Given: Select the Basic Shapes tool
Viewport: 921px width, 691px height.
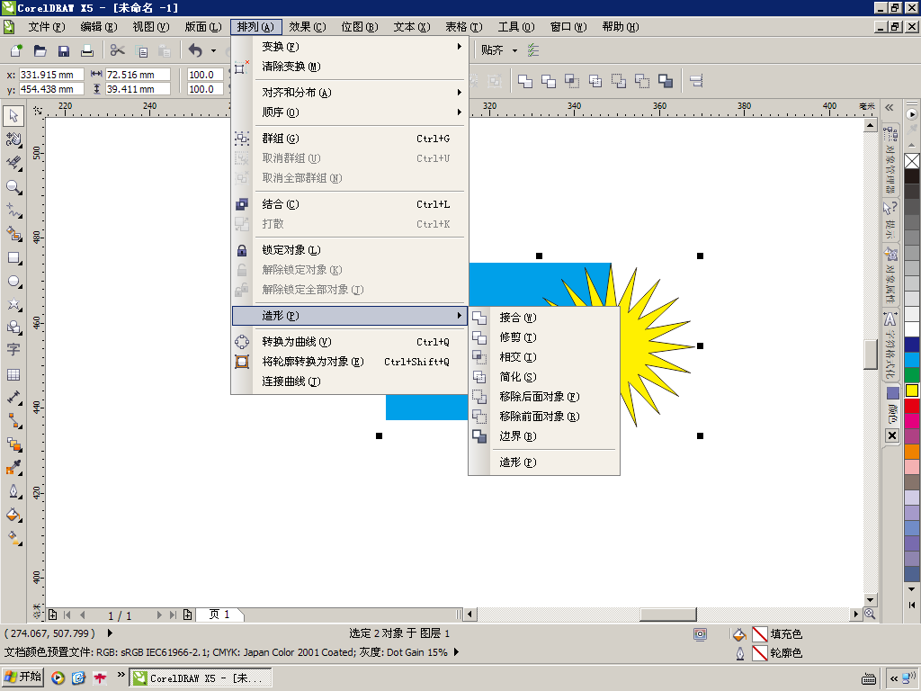Looking at the screenshot, I should pyautogui.click(x=13, y=328).
